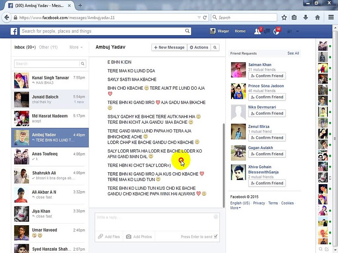Image resolution: width=338 pixels, height=253 pixels.
Task: Click browser back arrow button
Action: click(x=7, y=18)
